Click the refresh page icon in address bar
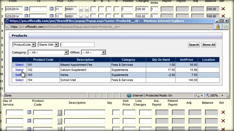Screen dimensions: 234x131 pyautogui.click(x=226, y=27)
